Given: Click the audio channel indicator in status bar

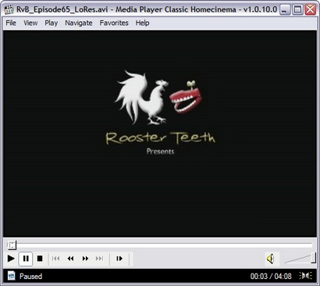Looking at the screenshot, I should click(305, 276).
